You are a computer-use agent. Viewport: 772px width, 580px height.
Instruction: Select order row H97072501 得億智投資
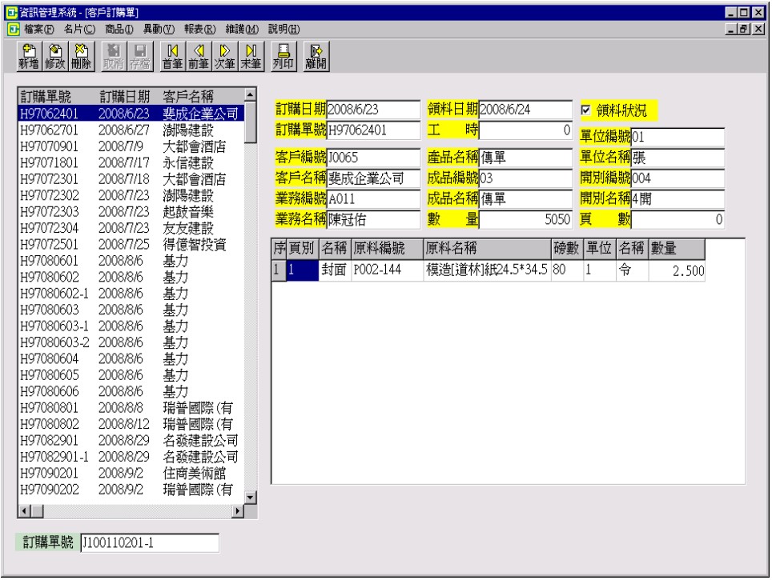(131, 245)
